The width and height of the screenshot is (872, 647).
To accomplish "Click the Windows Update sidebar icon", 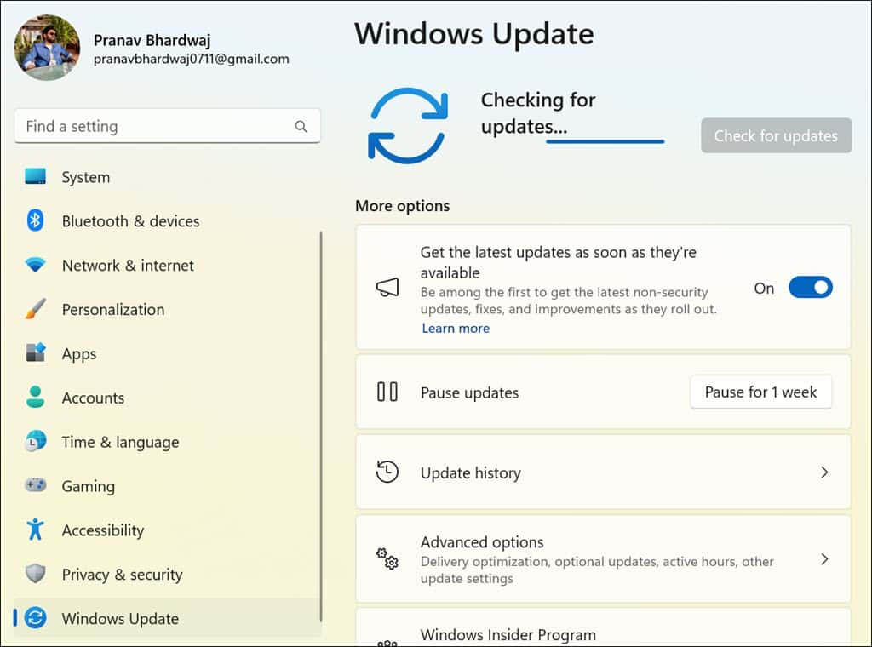I will click(x=36, y=617).
